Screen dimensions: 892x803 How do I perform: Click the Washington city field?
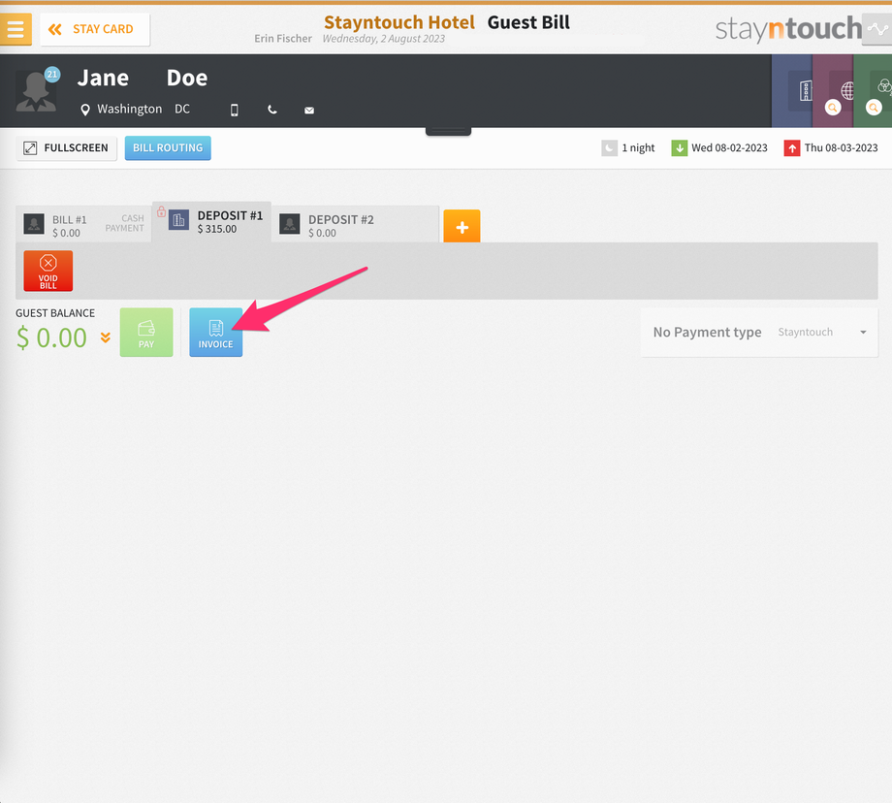pos(130,110)
